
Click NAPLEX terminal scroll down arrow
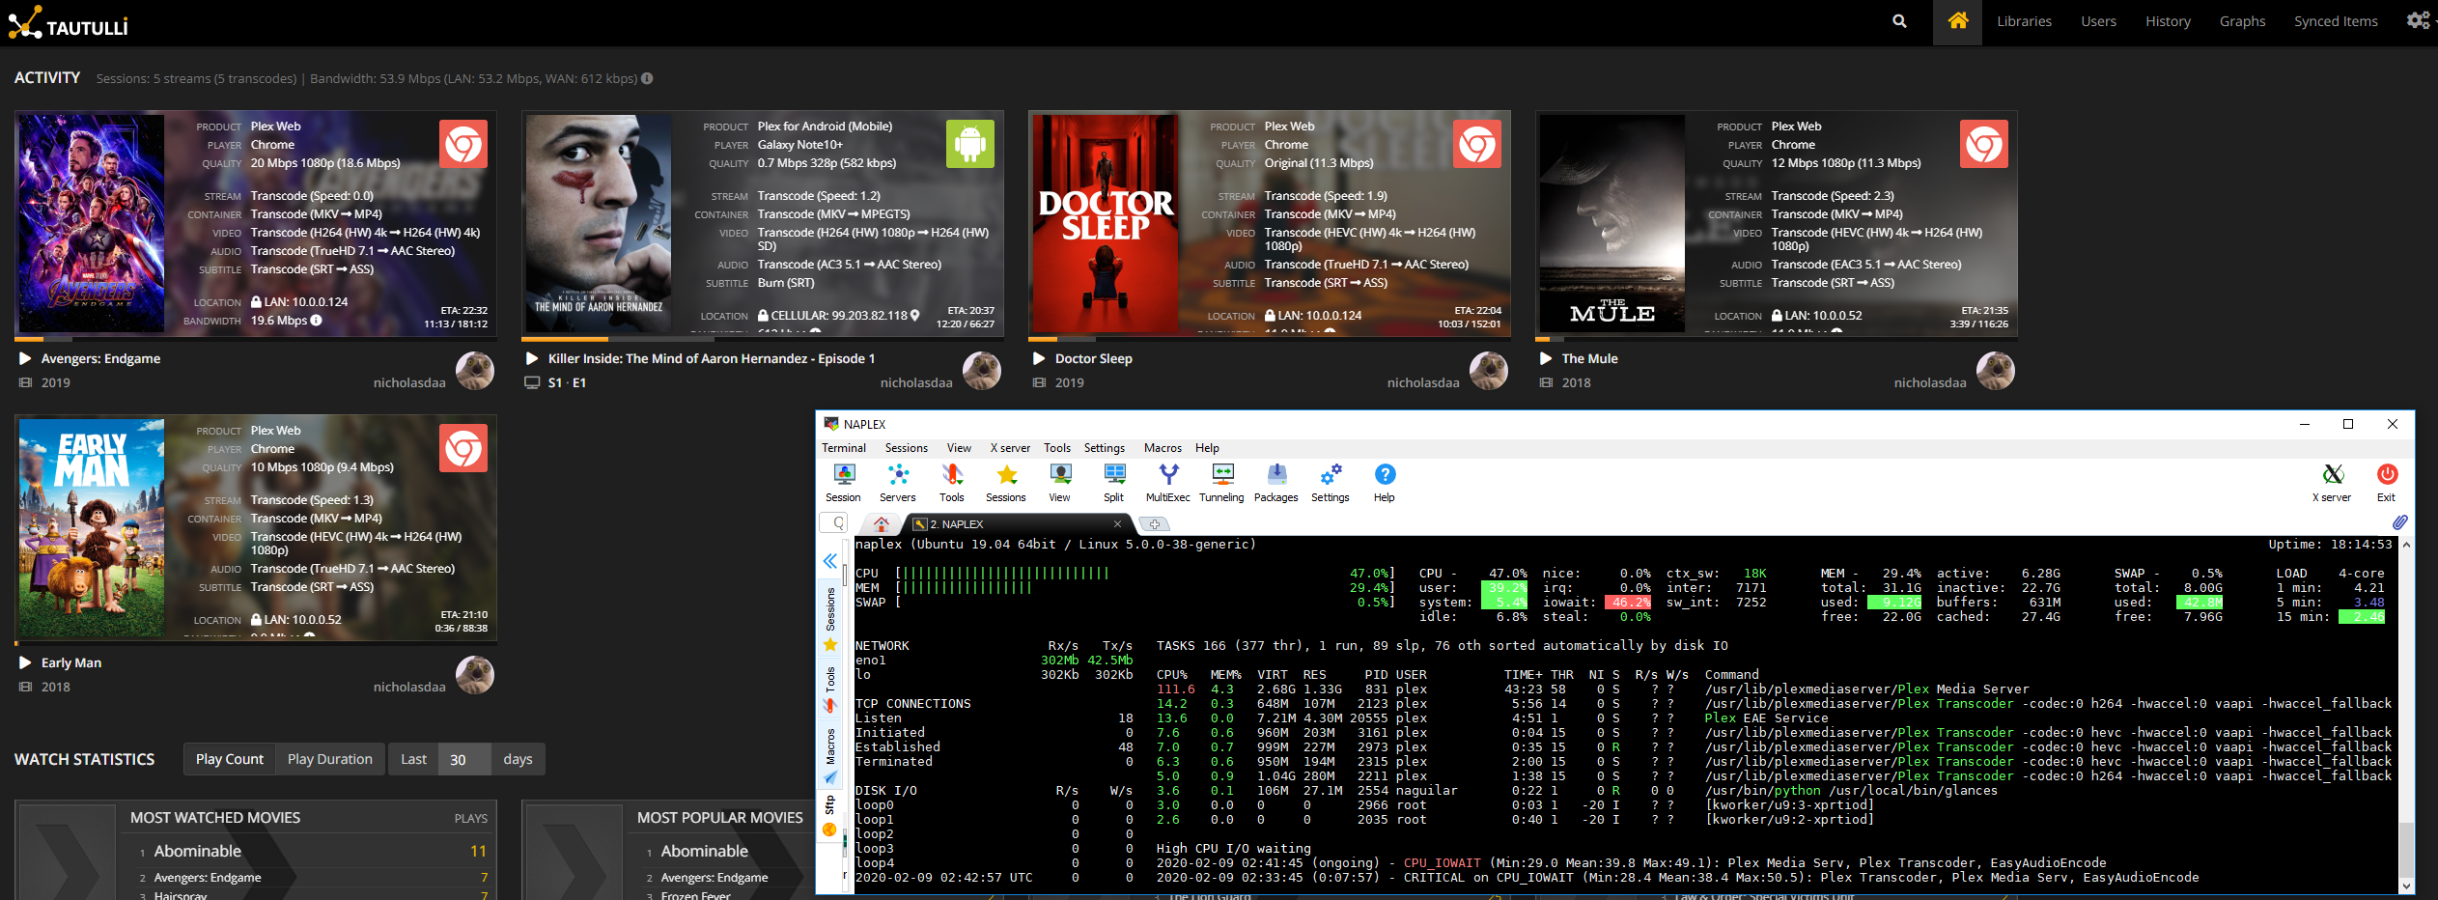pyautogui.click(x=2406, y=886)
